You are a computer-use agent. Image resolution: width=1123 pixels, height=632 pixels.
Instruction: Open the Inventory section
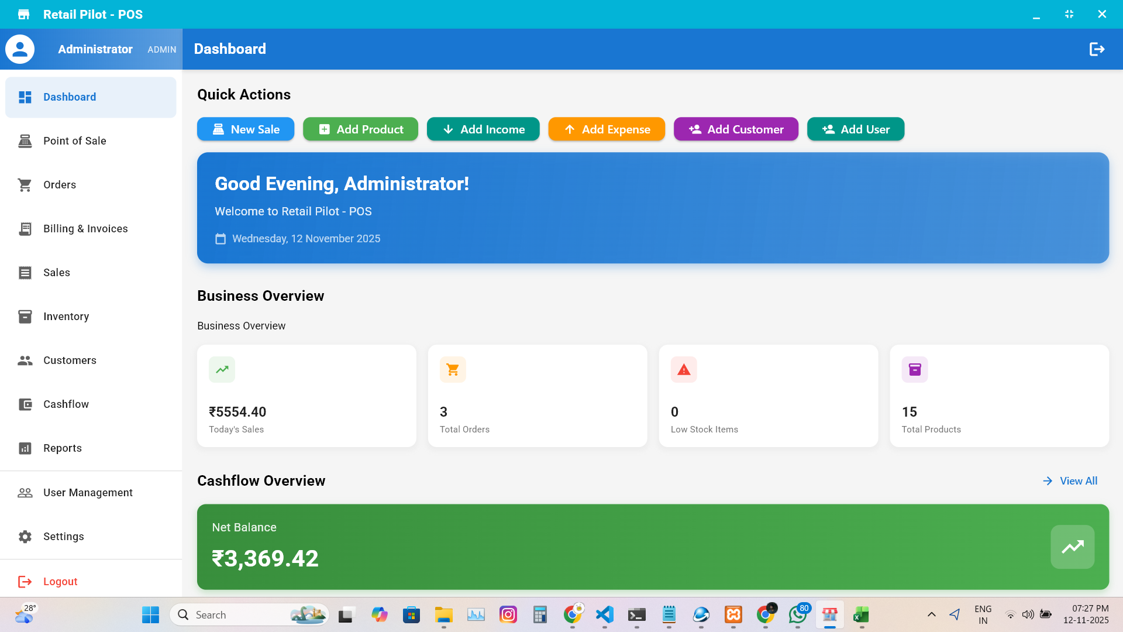click(66, 316)
